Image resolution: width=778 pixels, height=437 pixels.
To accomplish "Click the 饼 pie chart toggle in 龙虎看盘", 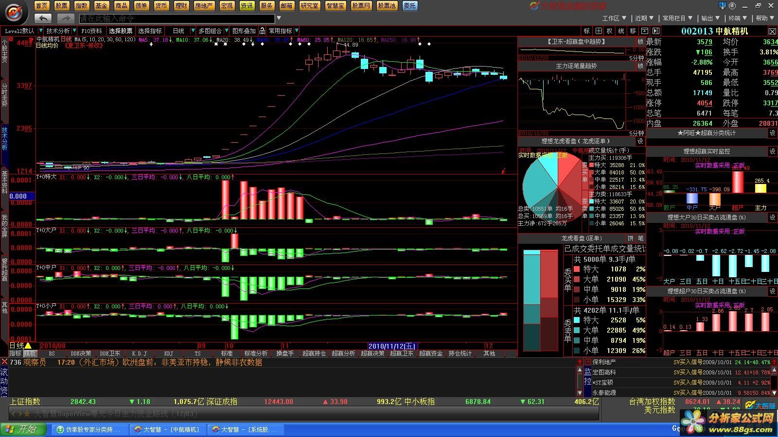I will click(631, 238).
